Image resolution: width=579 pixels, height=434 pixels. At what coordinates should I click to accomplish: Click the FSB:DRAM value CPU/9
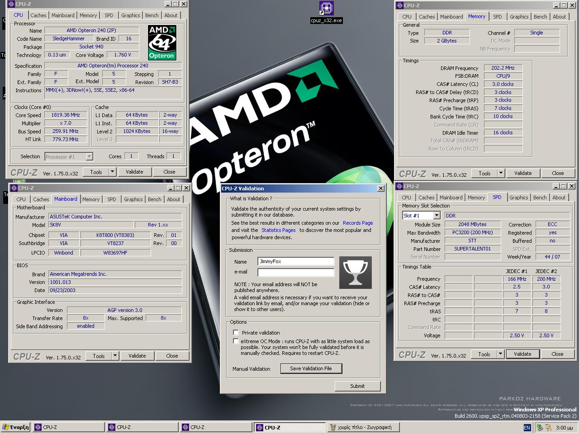pos(503,76)
